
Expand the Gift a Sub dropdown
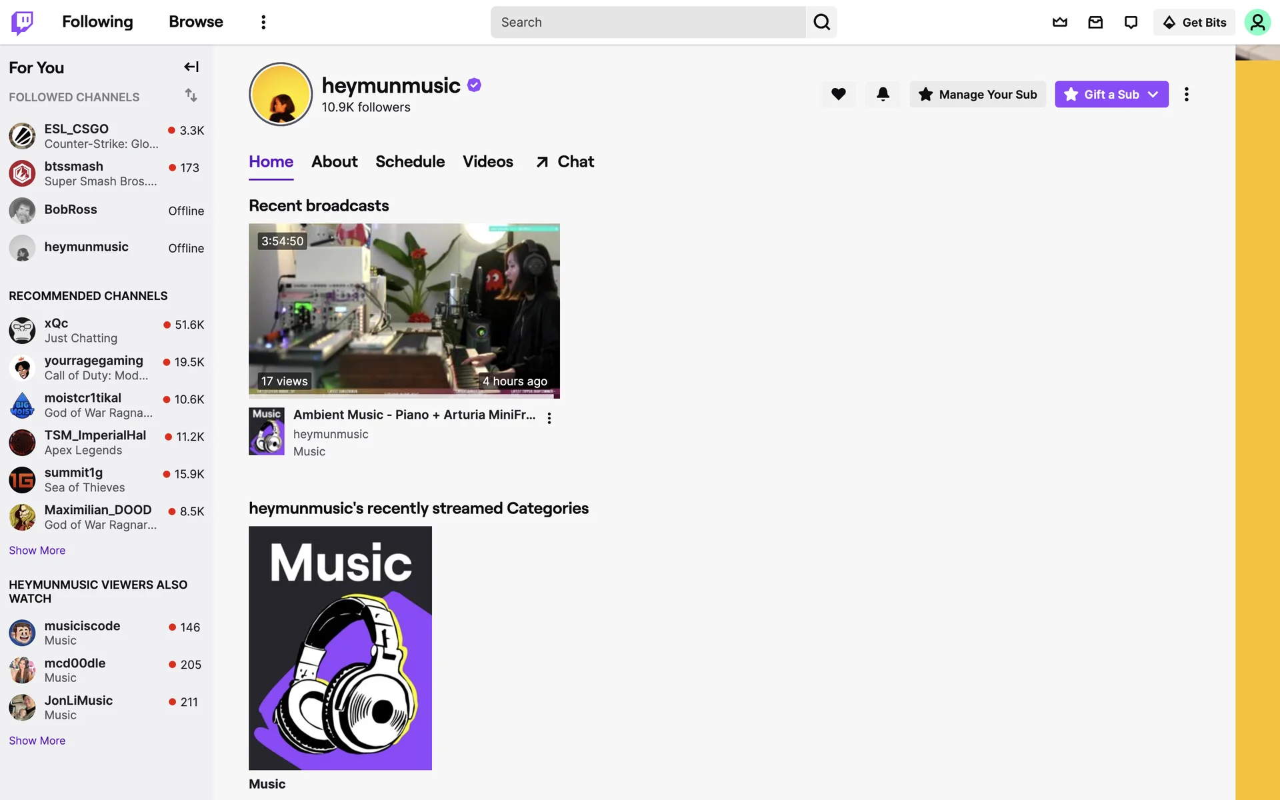[x=1153, y=94]
